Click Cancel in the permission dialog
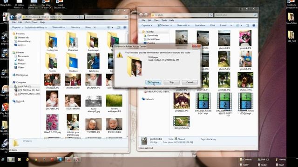Image resolution: width=298 pixels, height=167 pixels. point(190,82)
